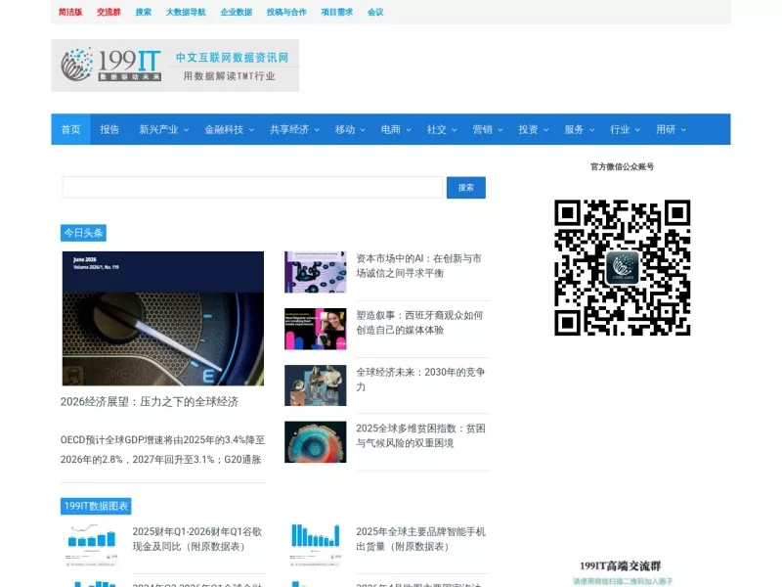
Task: Open article 塑造叙事：西班牙裔观众如何创造自己的媒体体验
Action: (x=419, y=323)
